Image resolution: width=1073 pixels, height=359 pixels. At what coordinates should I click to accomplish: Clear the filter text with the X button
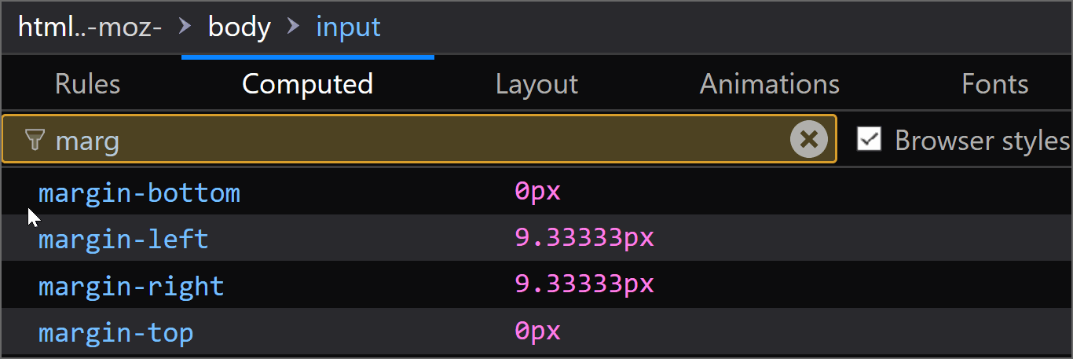coord(808,140)
